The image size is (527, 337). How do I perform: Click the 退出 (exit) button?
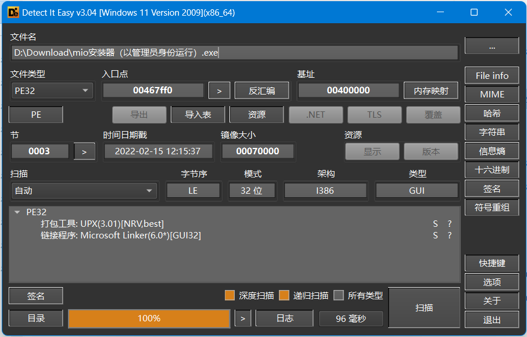tap(492, 320)
